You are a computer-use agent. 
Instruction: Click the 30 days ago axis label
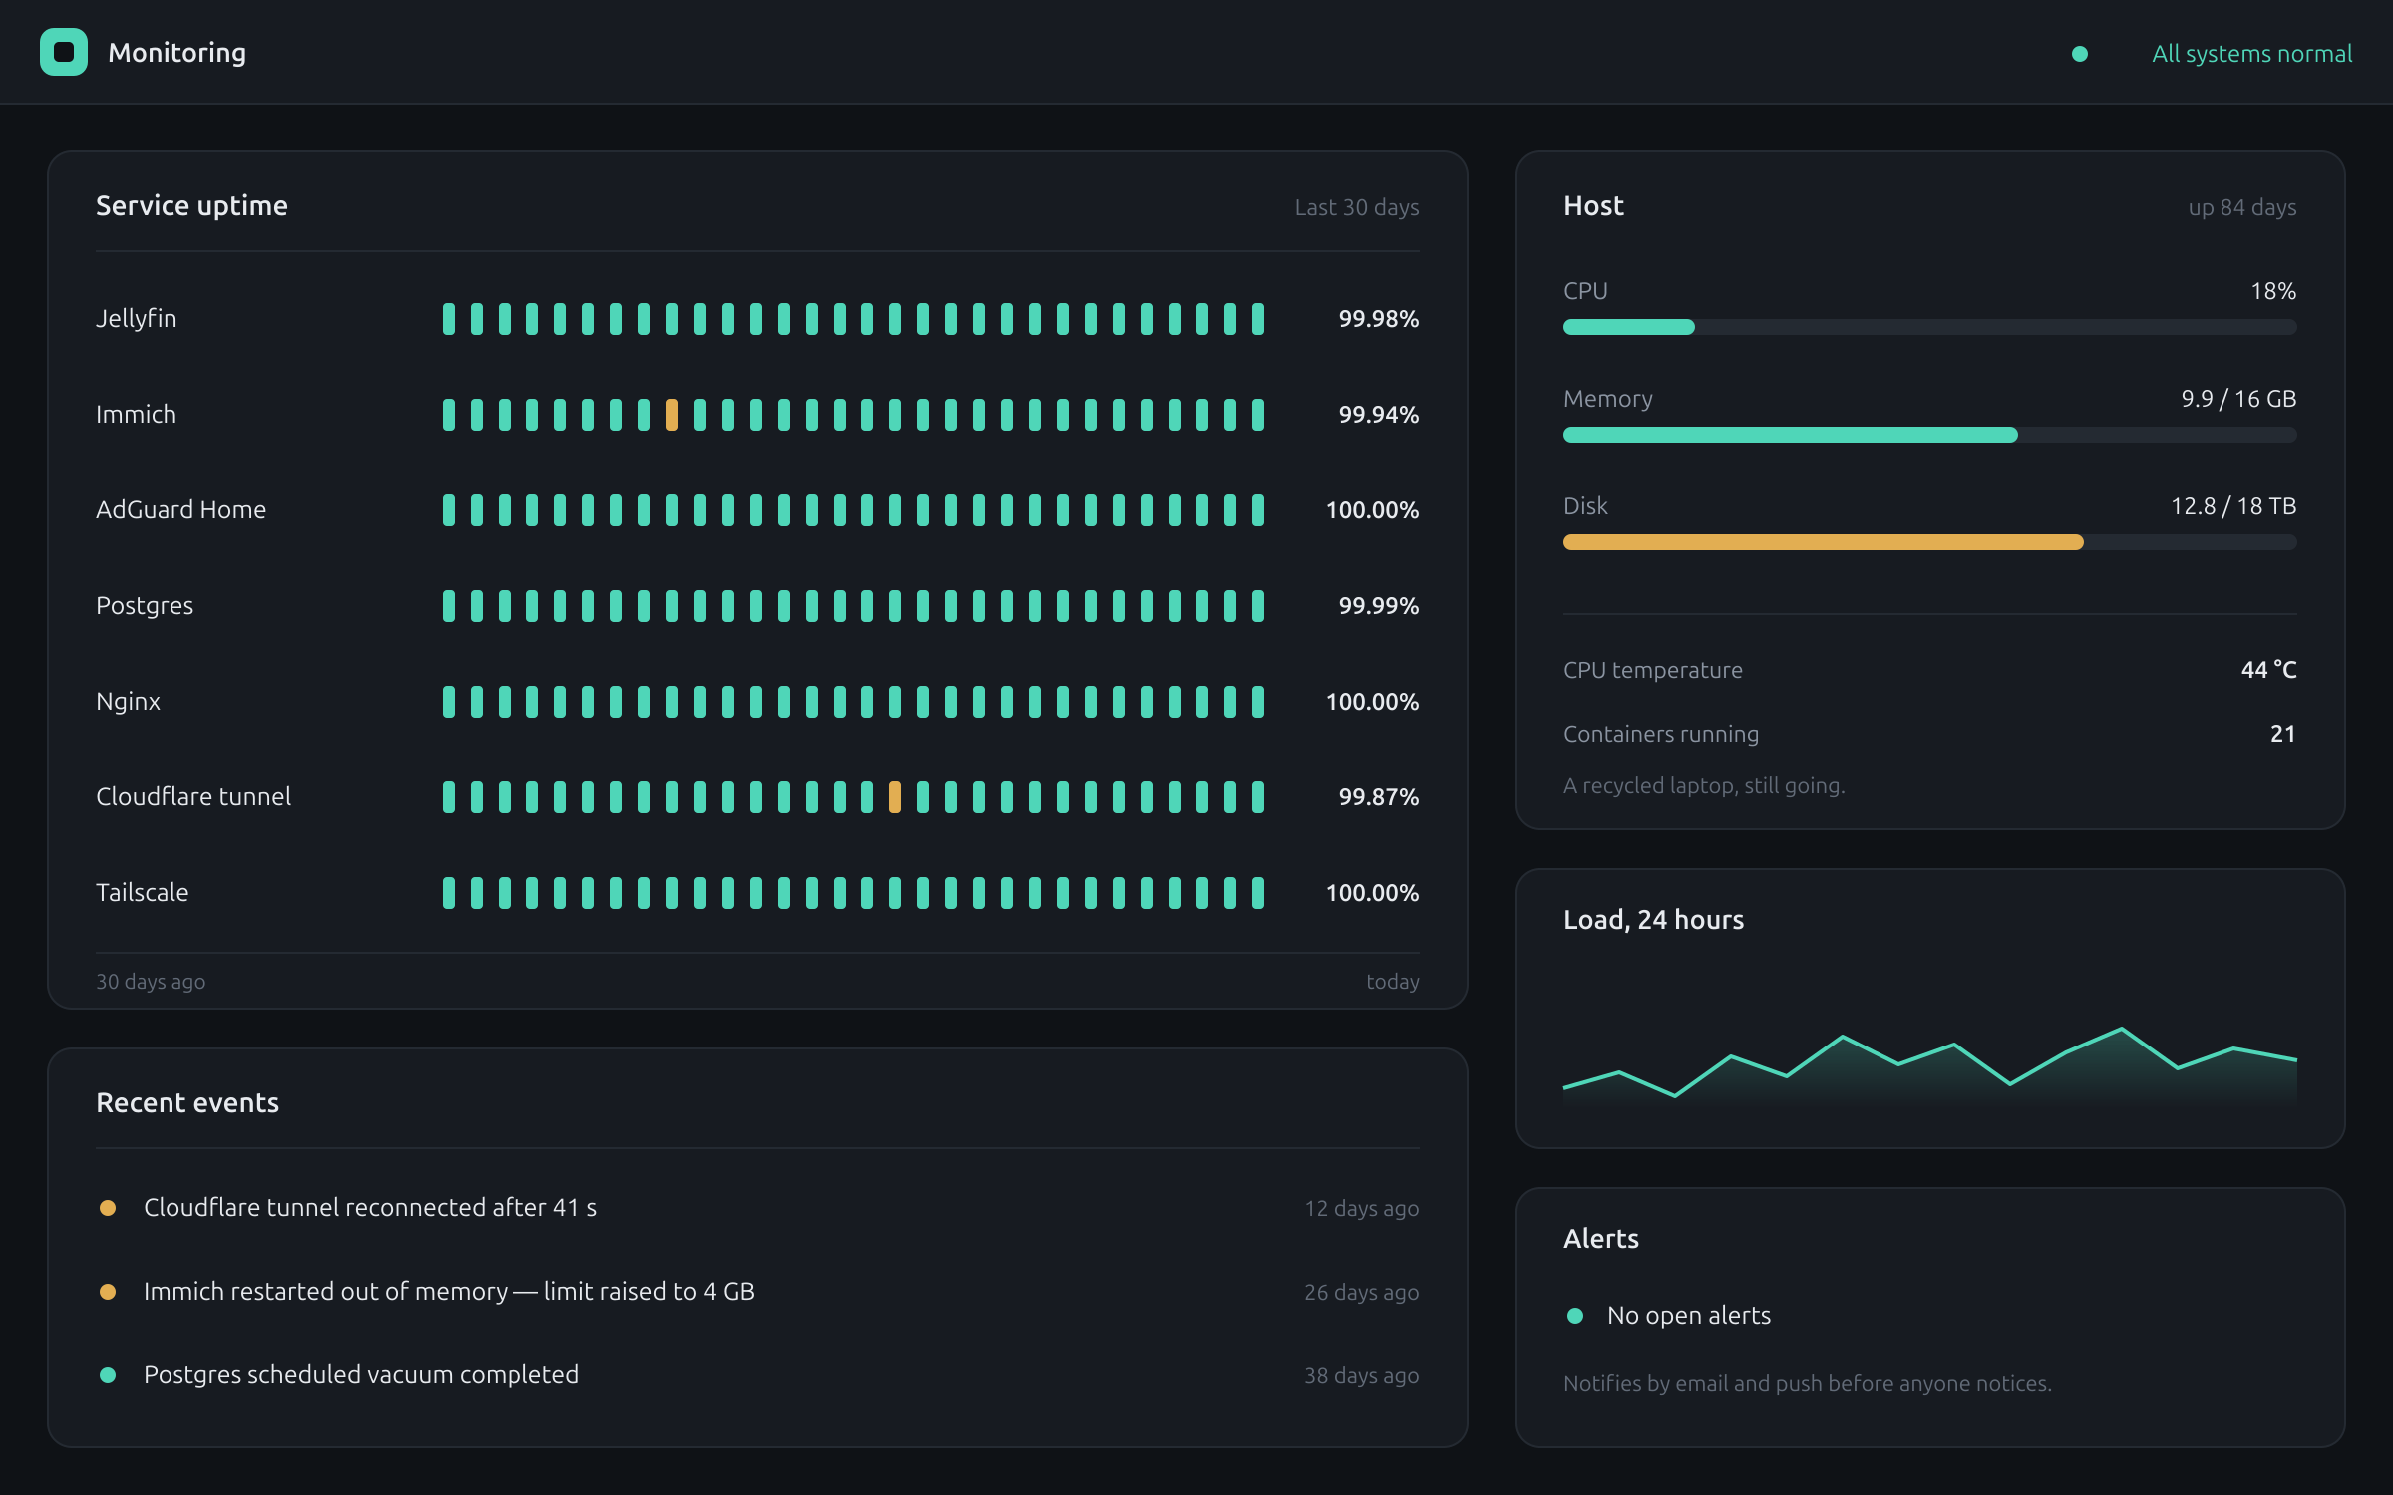pos(151,982)
